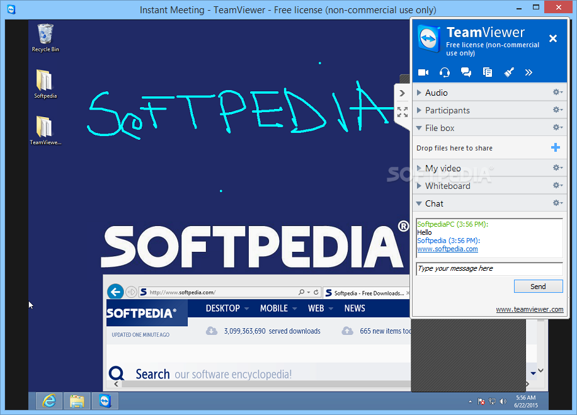Close the TeamViewer panel with X
Image resolution: width=577 pixels, height=415 pixels.
(x=552, y=38)
